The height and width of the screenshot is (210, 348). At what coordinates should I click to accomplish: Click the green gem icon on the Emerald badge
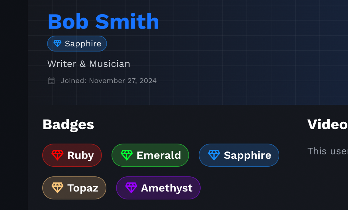pyautogui.click(x=127, y=155)
